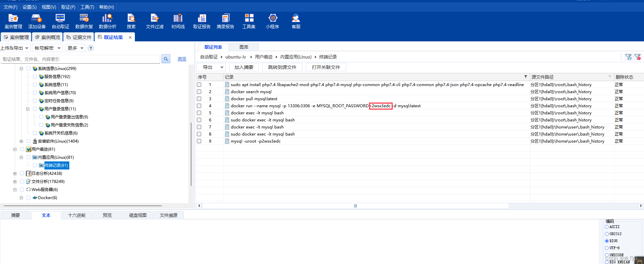This screenshot has height=264, width=644.
Task: Open the 帐号解密 dropdown
Action: (47, 48)
